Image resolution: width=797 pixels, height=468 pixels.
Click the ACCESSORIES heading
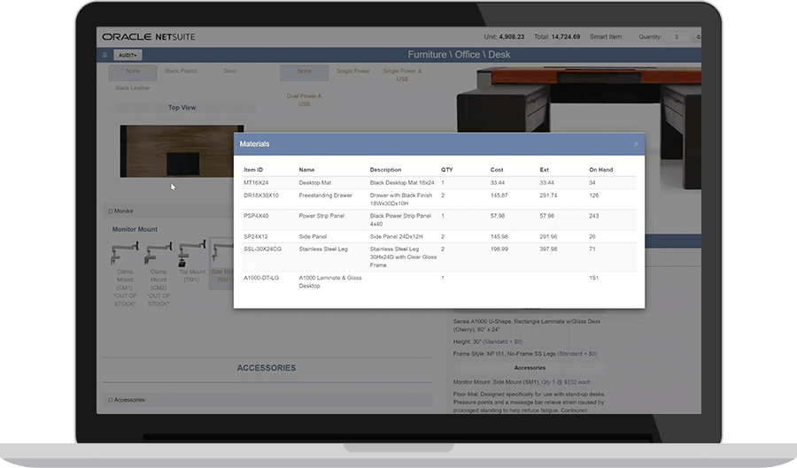[267, 368]
